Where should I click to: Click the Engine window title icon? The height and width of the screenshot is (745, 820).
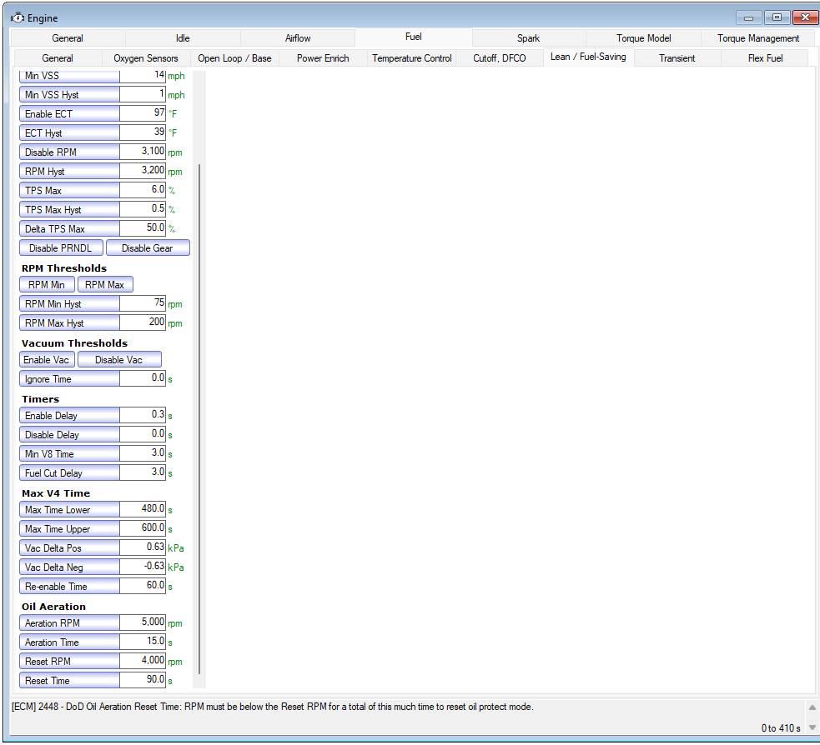[x=18, y=17]
